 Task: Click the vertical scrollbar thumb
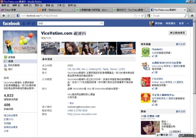194,58
